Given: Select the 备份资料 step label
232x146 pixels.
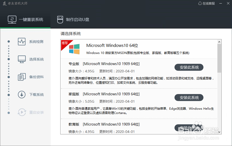Looking at the screenshot, I should pos(36,77).
